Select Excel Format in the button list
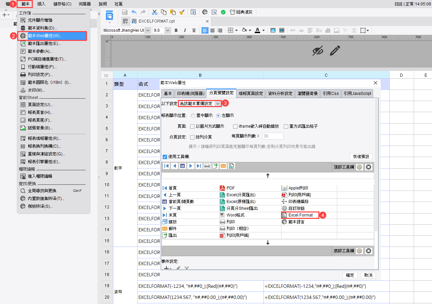The width and height of the screenshot is (432, 304). 300,215
